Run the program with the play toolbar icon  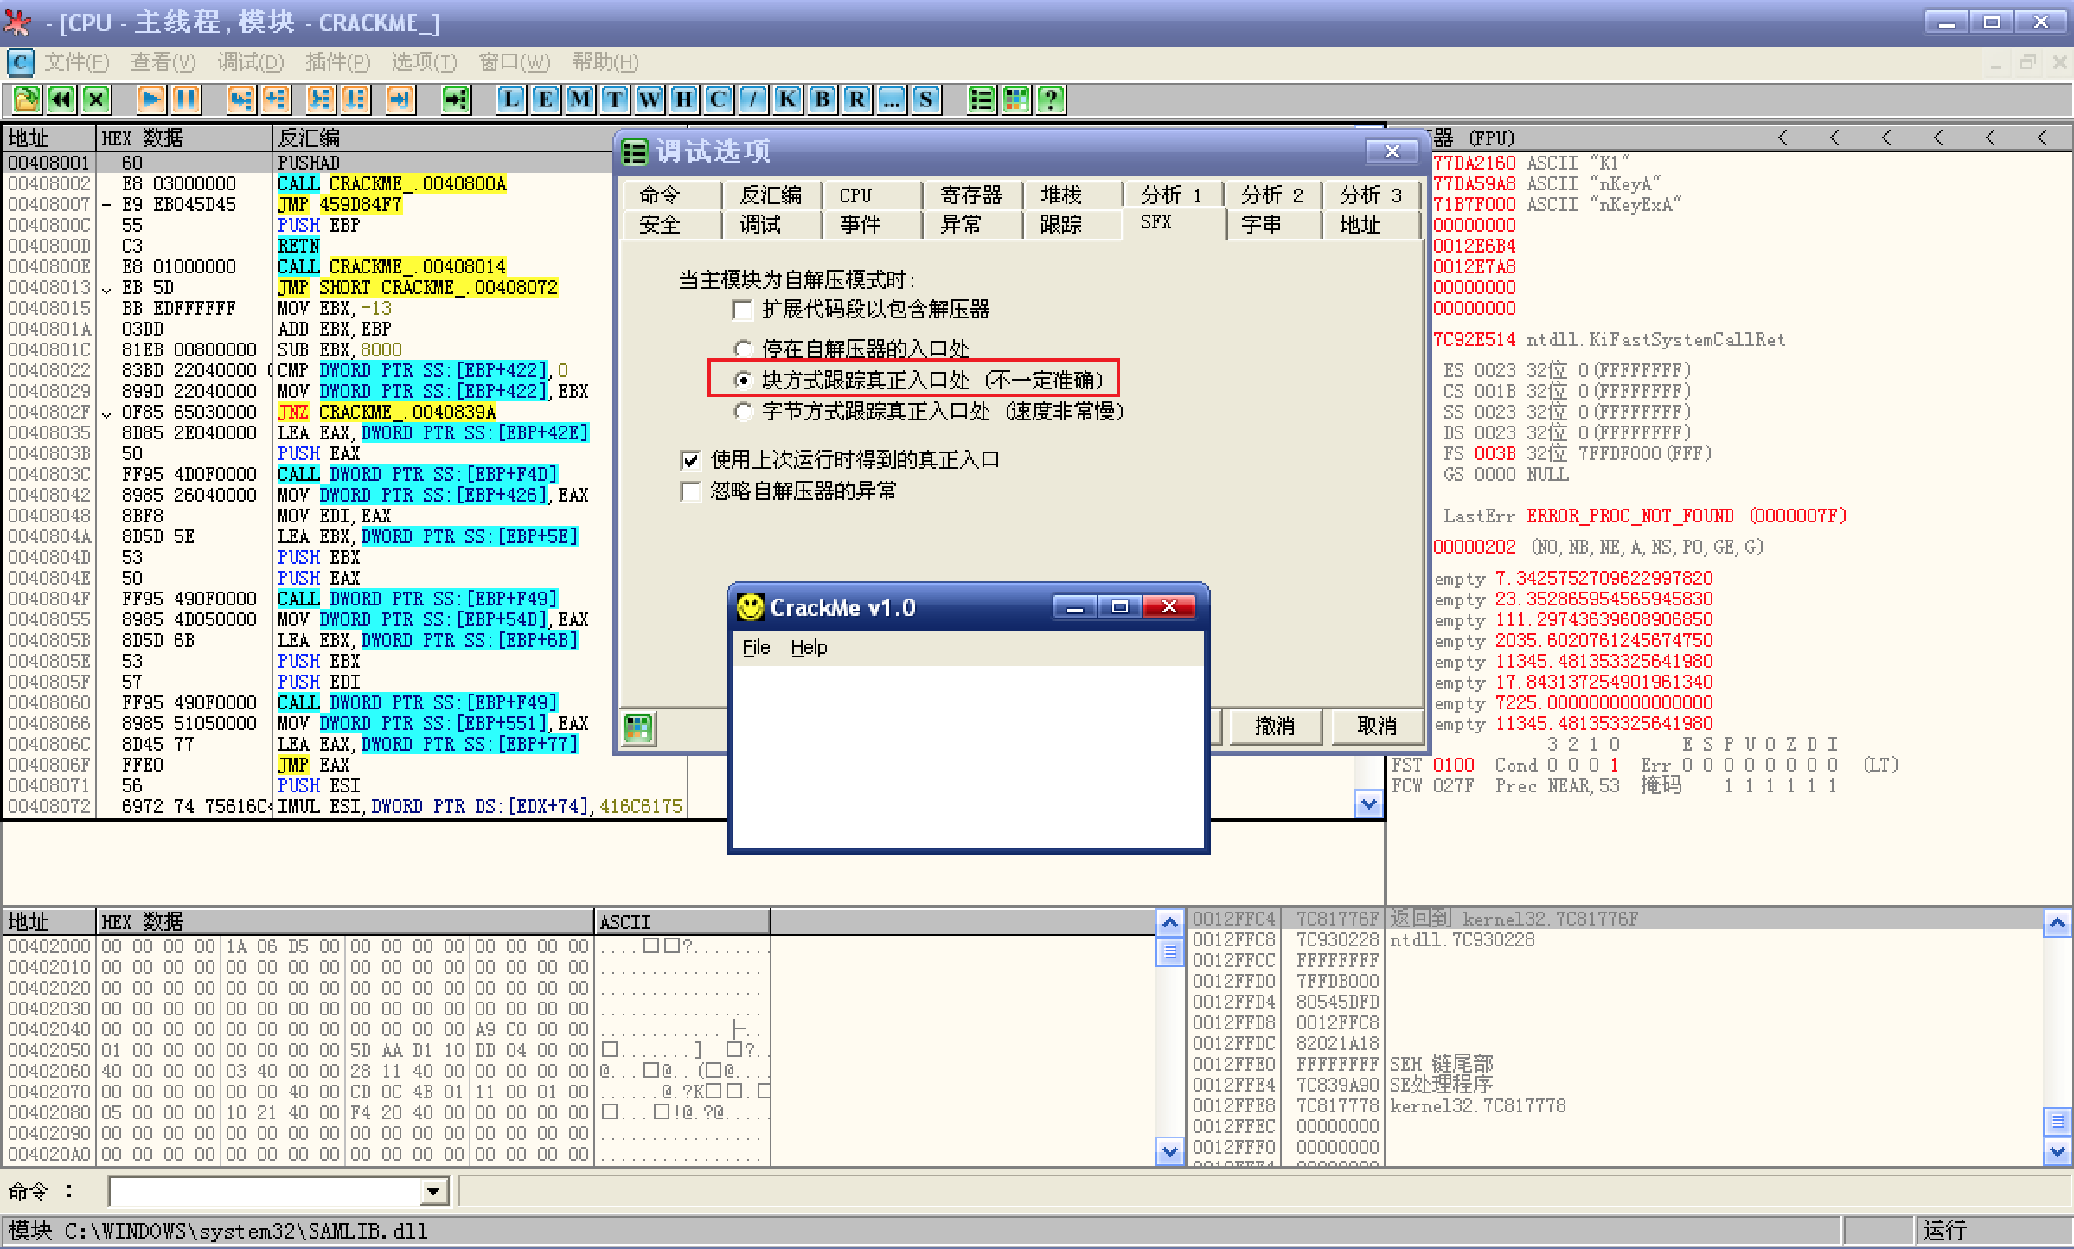point(150,99)
